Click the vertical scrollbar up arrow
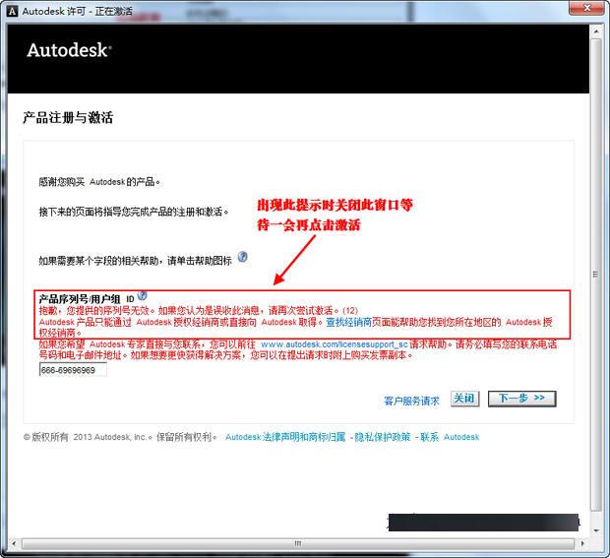The image size is (610, 558). [595, 31]
